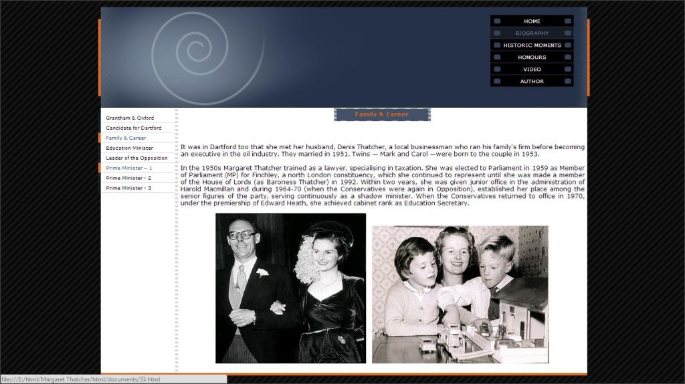The image size is (685, 384).
Task: Select Biography in the top navigation
Action: click(x=532, y=33)
